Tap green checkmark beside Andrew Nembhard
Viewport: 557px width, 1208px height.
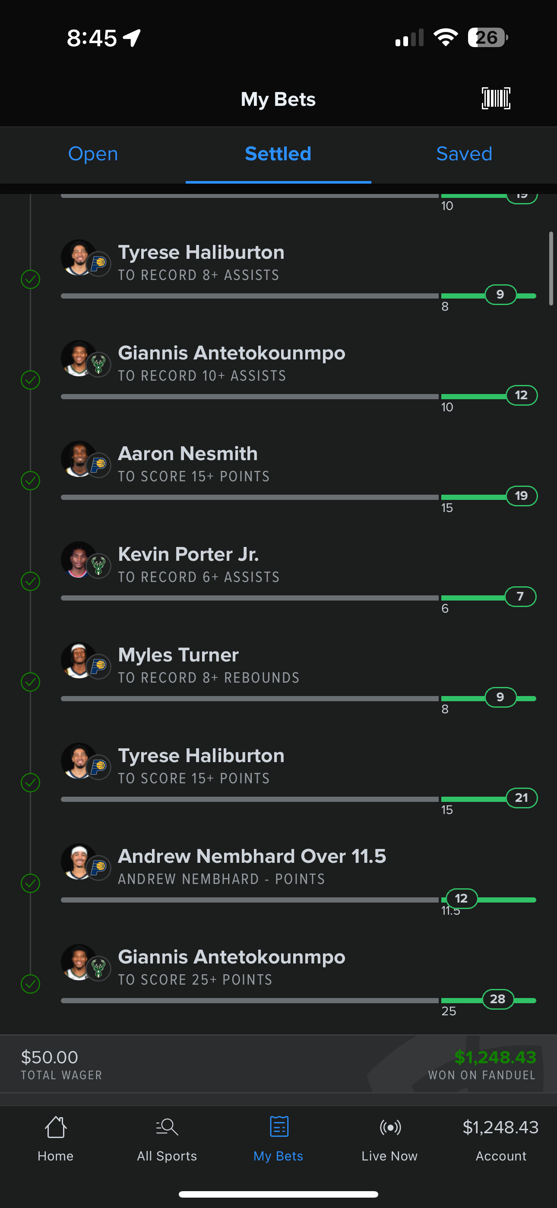(x=31, y=884)
